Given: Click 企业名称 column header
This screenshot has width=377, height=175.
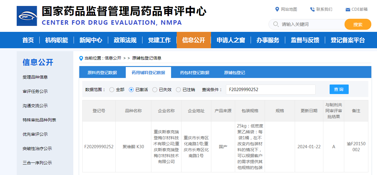Looking at the screenshot, I should [x=166, y=111].
